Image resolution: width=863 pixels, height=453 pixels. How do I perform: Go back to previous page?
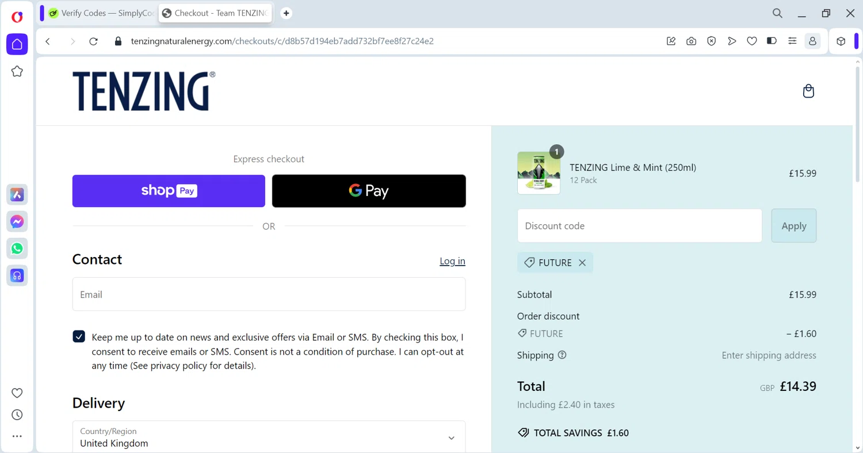coord(48,41)
